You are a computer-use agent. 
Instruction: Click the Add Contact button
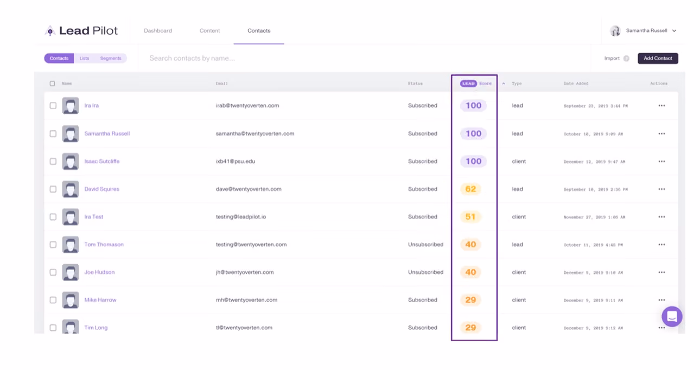click(x=658, y=59)
